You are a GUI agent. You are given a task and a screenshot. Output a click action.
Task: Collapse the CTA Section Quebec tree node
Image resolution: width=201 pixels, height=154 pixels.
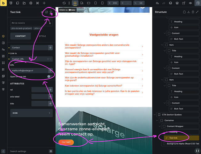coord(155,115)
